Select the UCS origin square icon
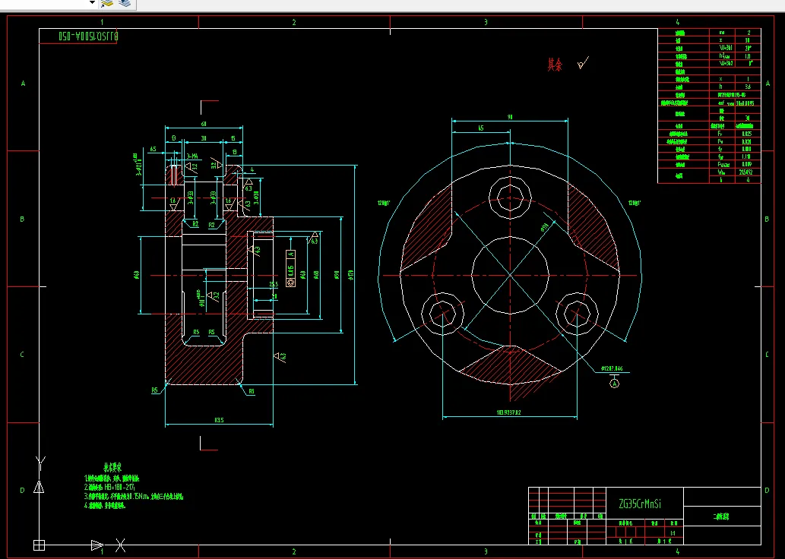This screenshot has width=785, height=559. [39, 545]
